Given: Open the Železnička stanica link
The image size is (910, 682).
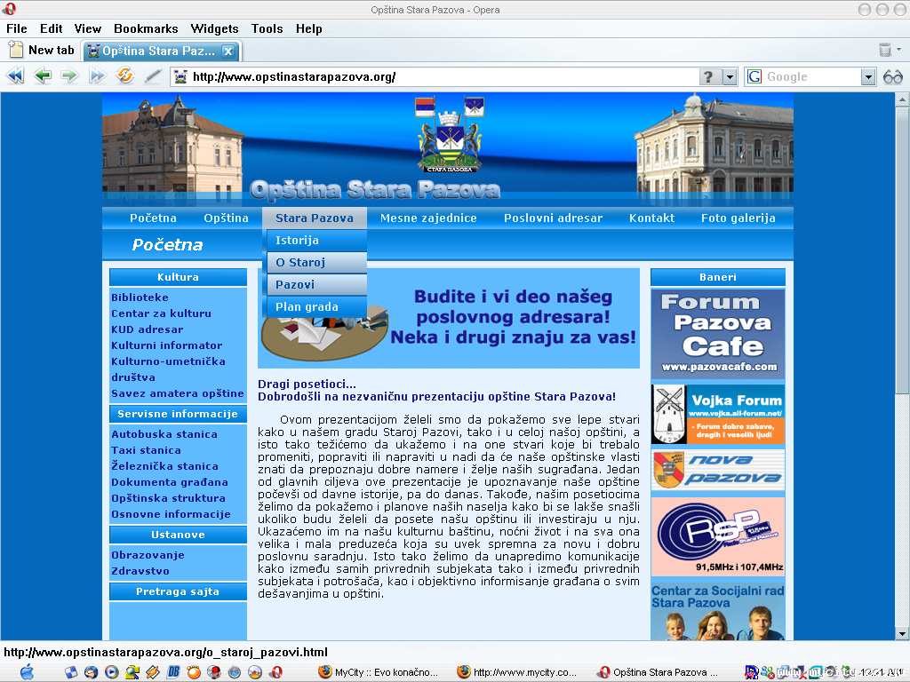Looking at the screenshot, I should (x=164, y=466).
